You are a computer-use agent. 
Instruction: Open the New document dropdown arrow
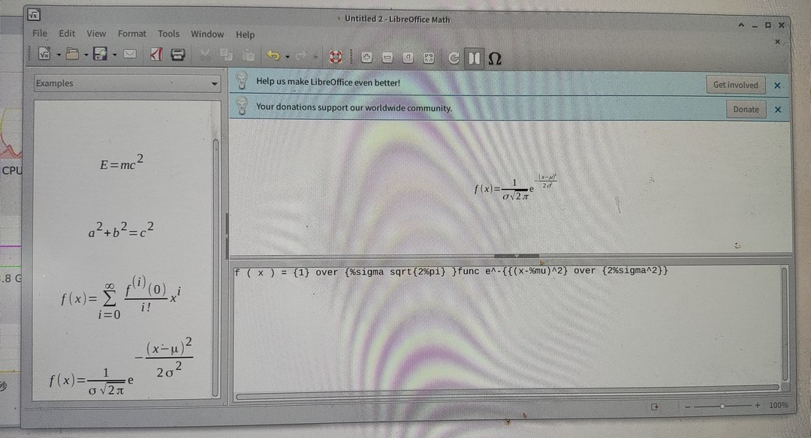(x=59, y=54)
